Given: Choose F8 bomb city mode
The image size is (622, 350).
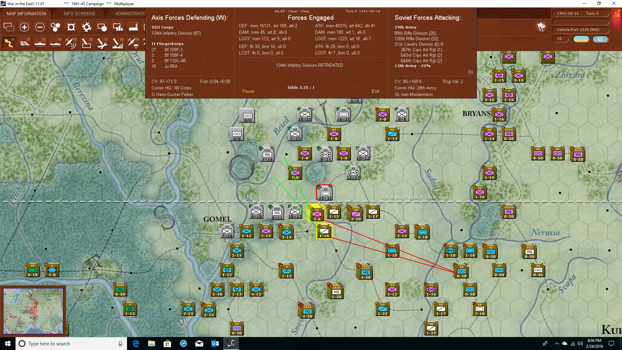Looking at the screenshot, I should click(118, 43).
